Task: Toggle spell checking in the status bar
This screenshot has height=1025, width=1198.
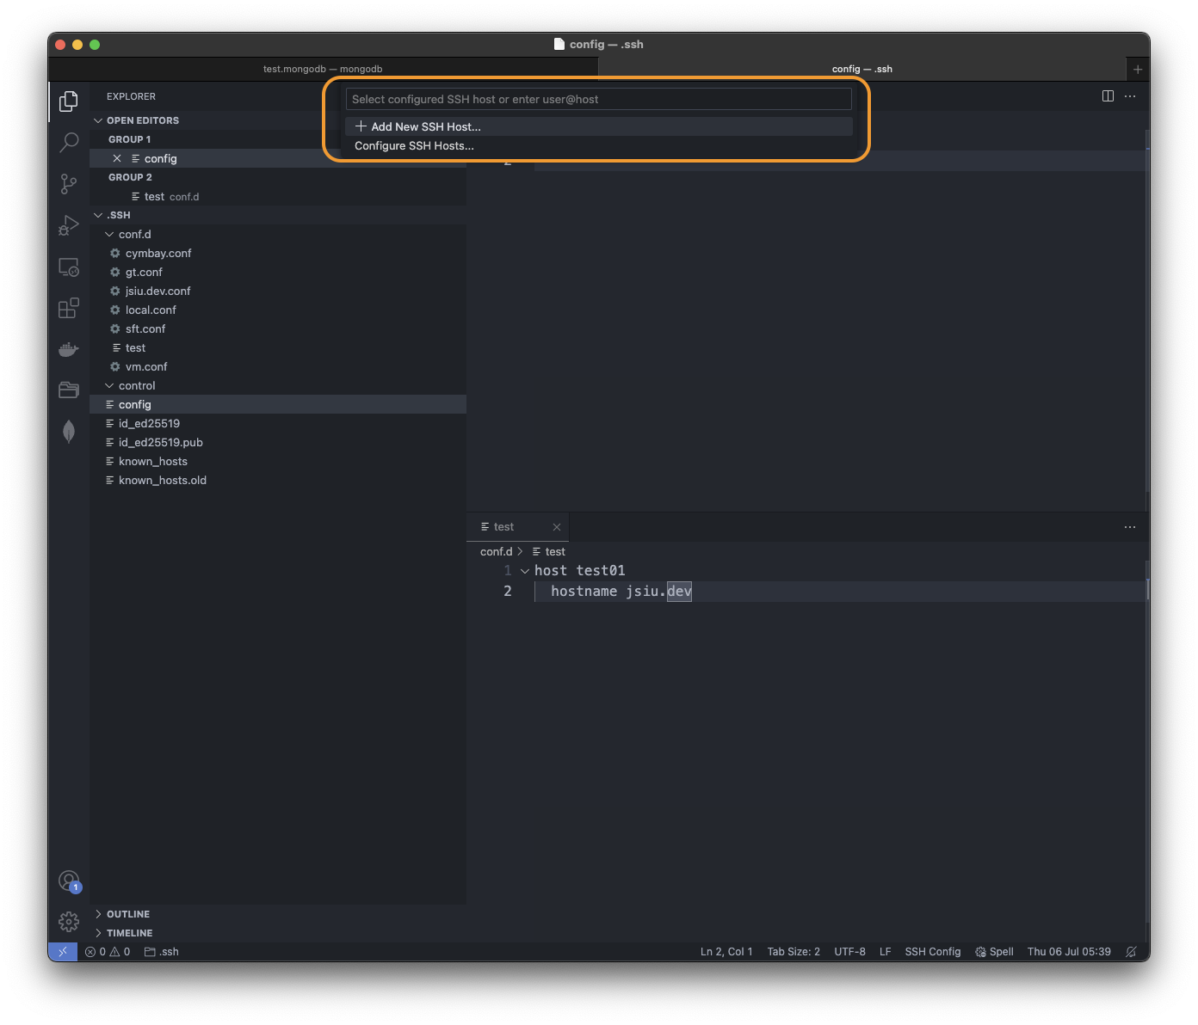Action: (994, 951)
